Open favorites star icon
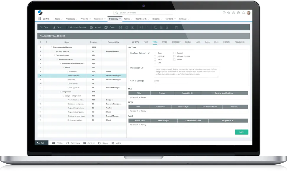This screenshot has width=287, height=171. click(229, 13)
